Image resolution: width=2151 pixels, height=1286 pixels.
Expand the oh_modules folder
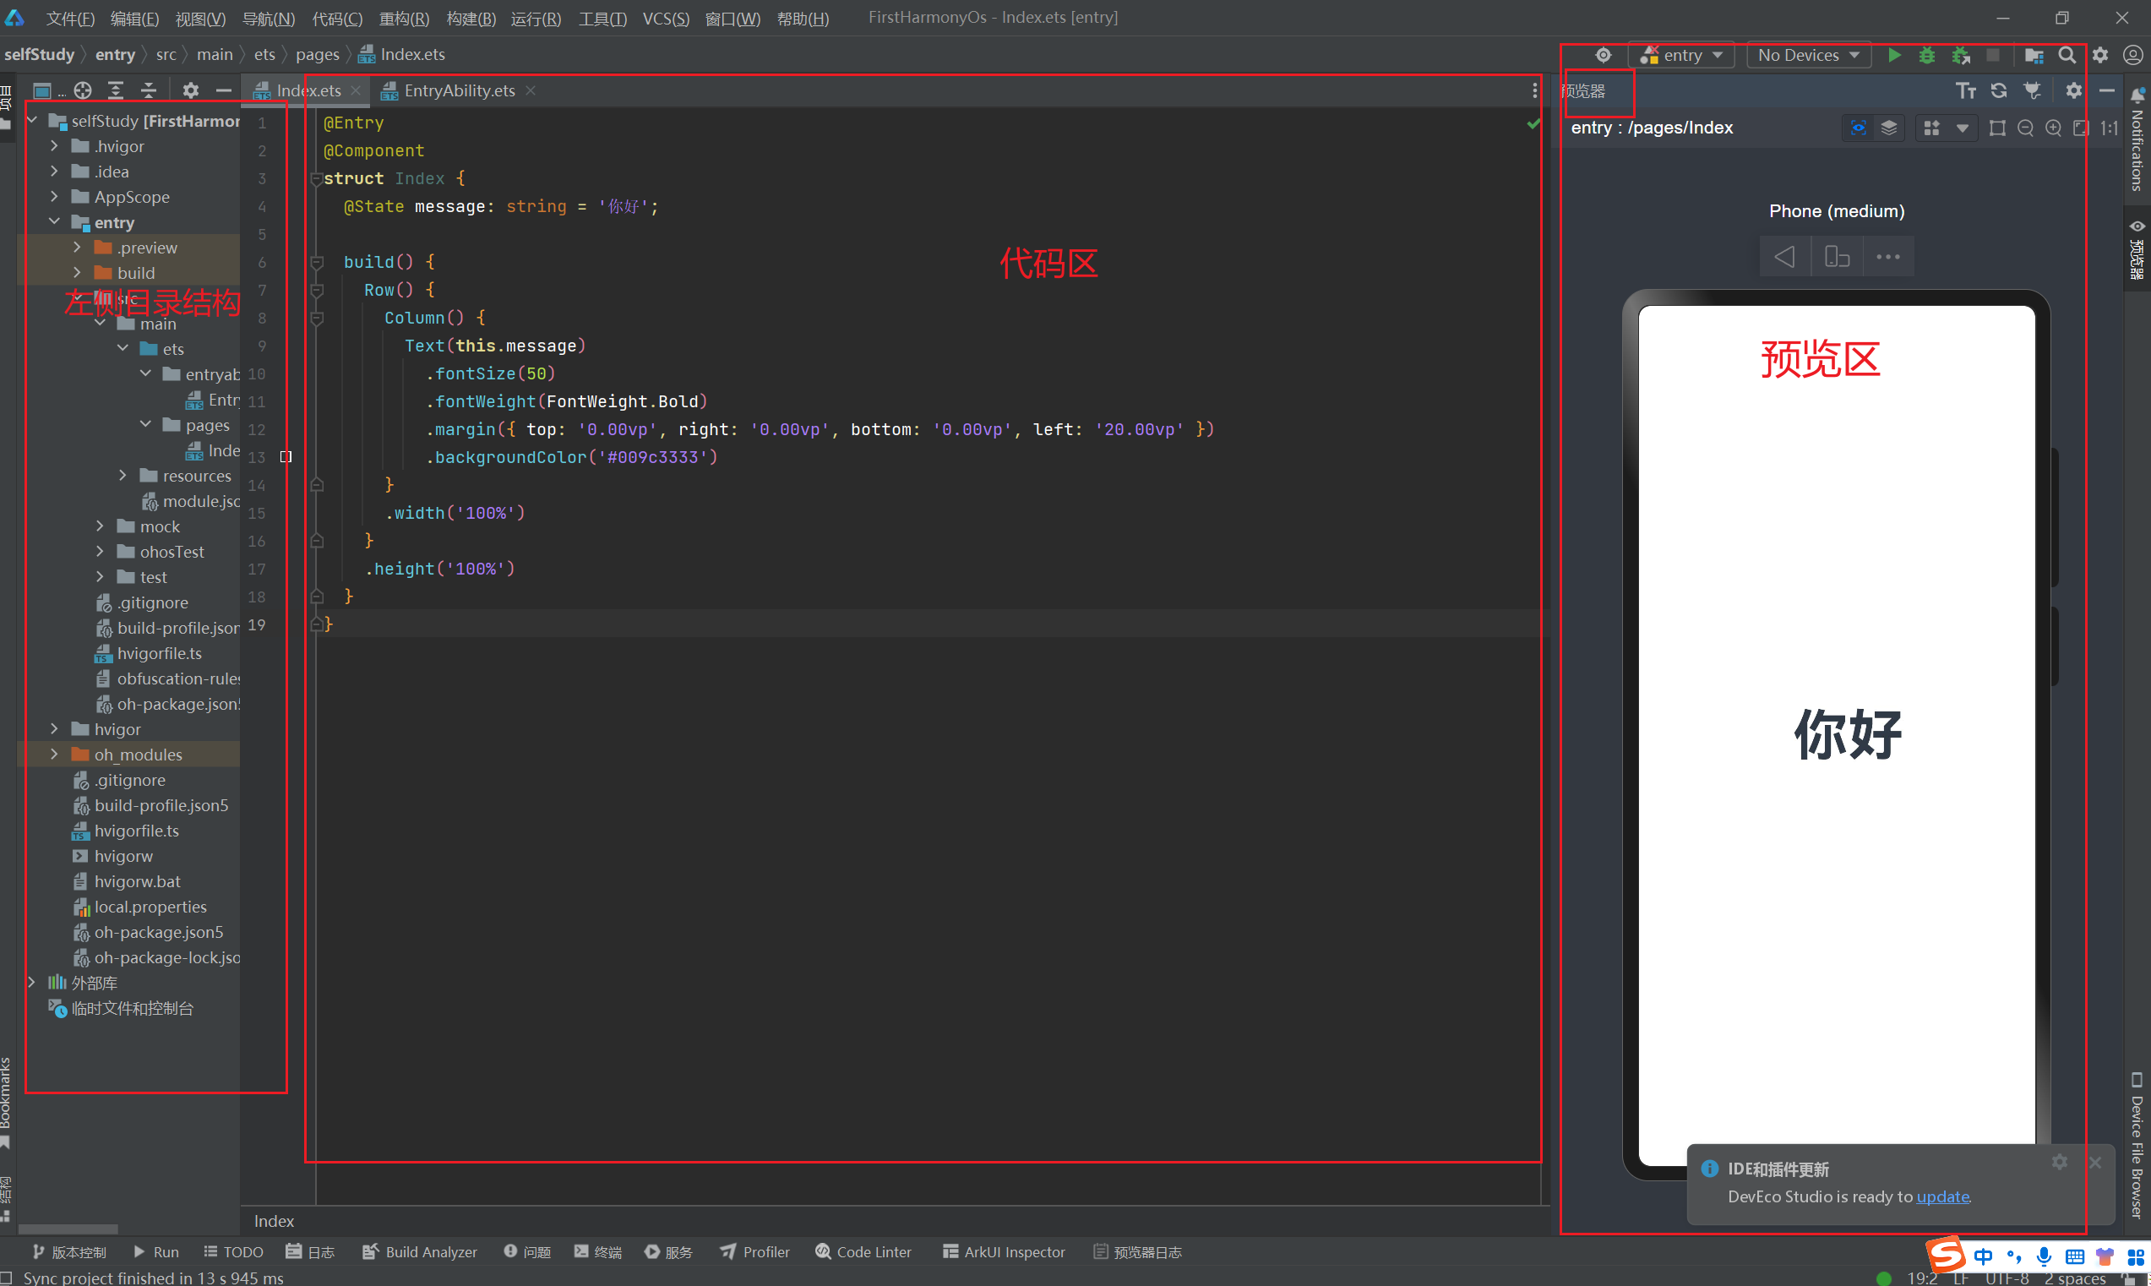click(x=55, y=754)
